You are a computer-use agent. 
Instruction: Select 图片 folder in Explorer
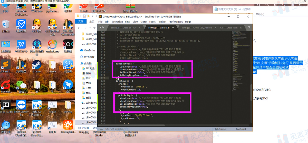click(x=86, y=78)
